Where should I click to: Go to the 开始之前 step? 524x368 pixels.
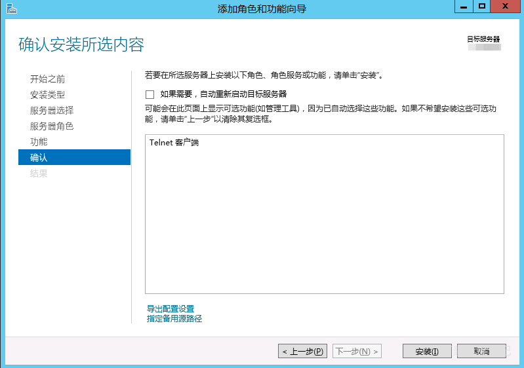tap(47, 79)
